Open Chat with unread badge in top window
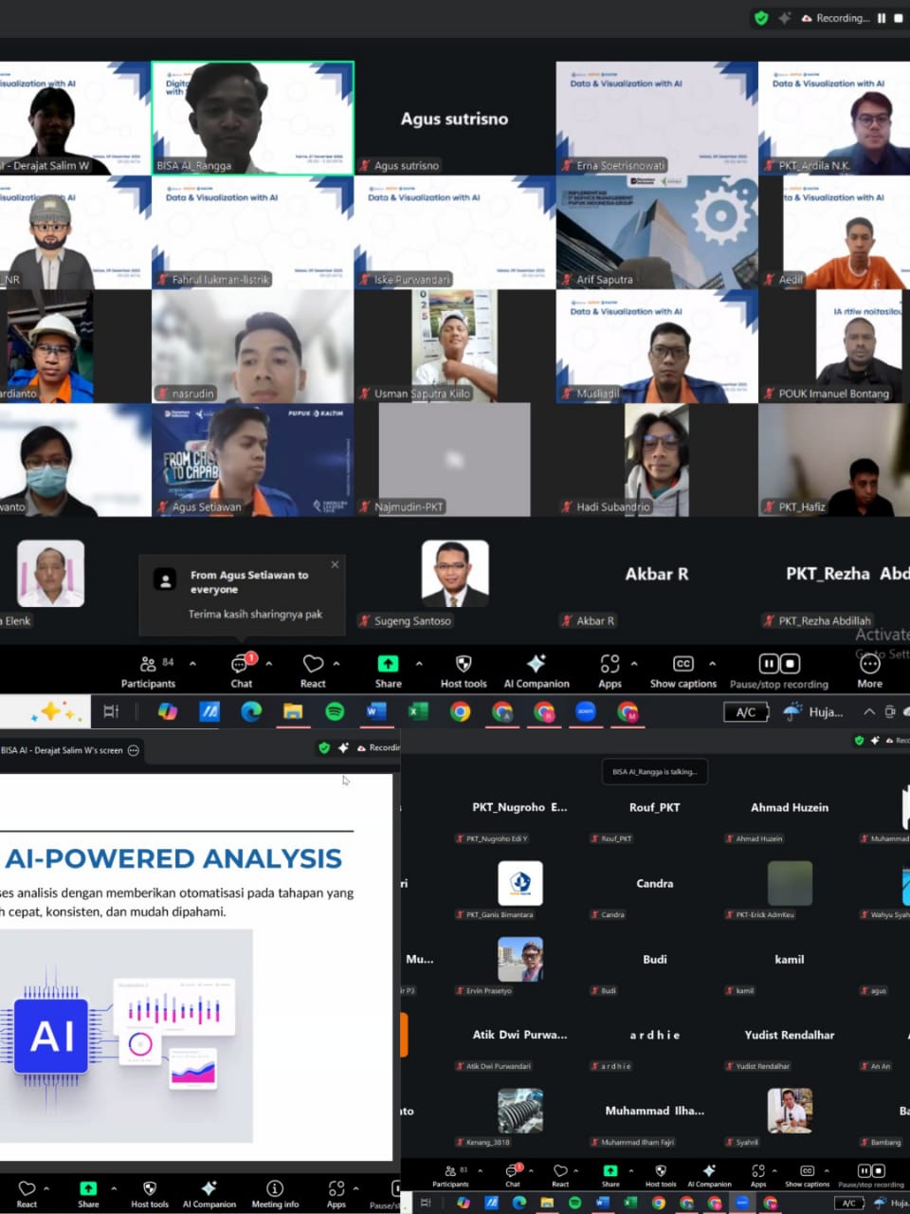Image resolution: width=910 pixels, height=1214 pixels. click(x=242, y=671)
